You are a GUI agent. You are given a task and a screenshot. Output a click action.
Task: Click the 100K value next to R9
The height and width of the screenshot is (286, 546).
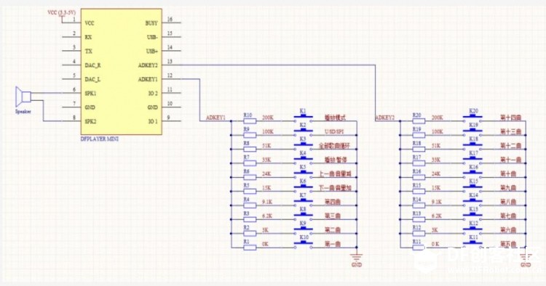267,132
